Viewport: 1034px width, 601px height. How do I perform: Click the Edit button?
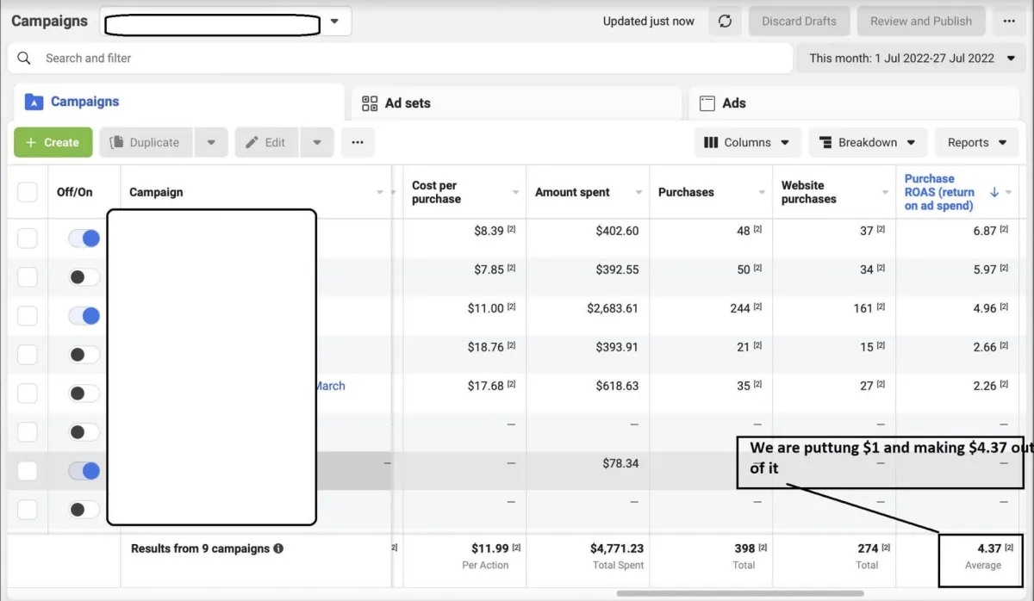point(268,142)
